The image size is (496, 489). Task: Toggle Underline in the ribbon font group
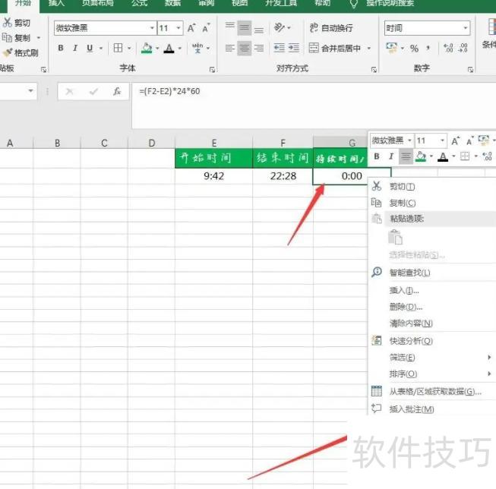[x=90, y=48]
